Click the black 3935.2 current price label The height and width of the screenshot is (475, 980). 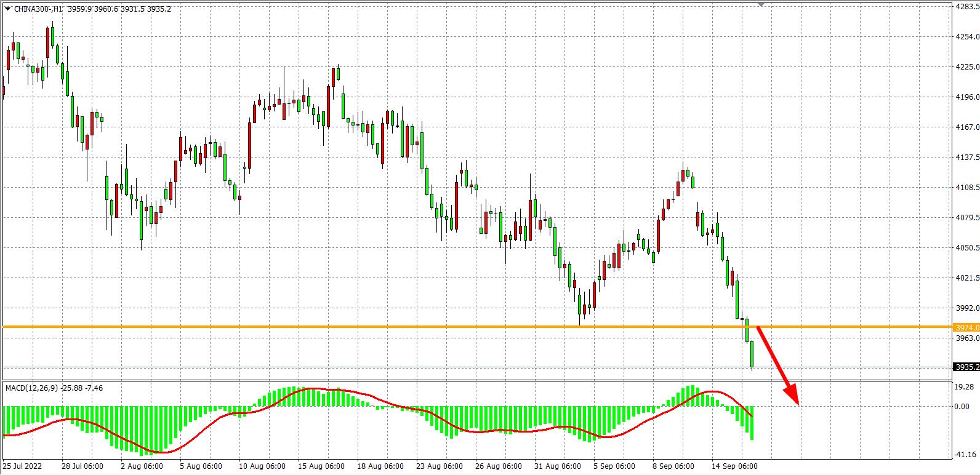(x=966, y=367)
